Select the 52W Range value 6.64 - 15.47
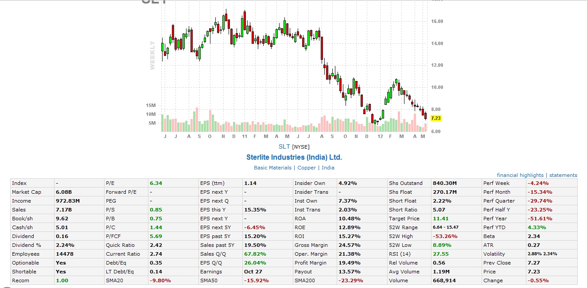 [x=446, y=227]
